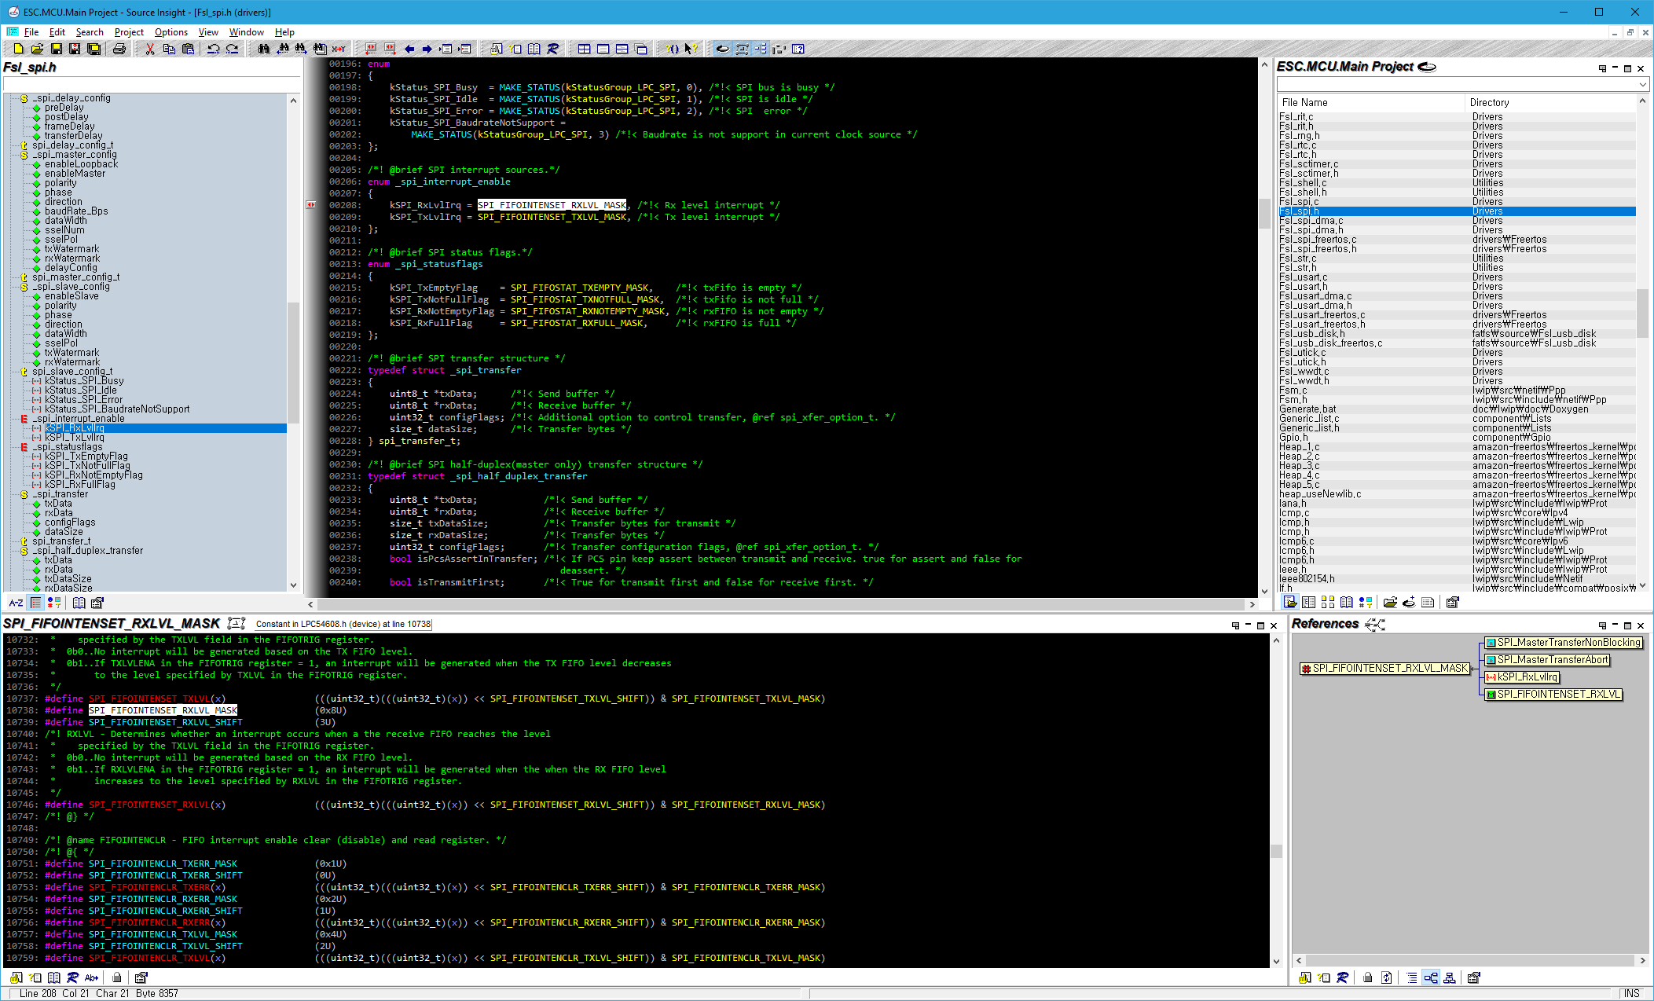Click the Undo toolbar icon

coord(213,49)
